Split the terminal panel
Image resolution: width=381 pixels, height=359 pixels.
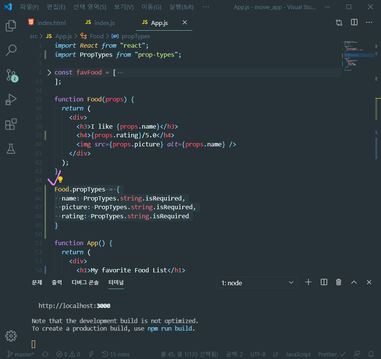click(324, 282)
